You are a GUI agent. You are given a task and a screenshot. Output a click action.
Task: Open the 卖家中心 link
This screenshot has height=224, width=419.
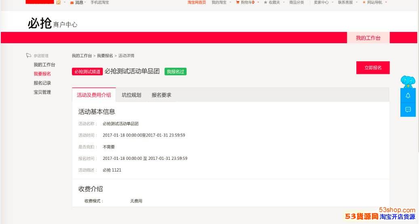(x=321, y=2)
